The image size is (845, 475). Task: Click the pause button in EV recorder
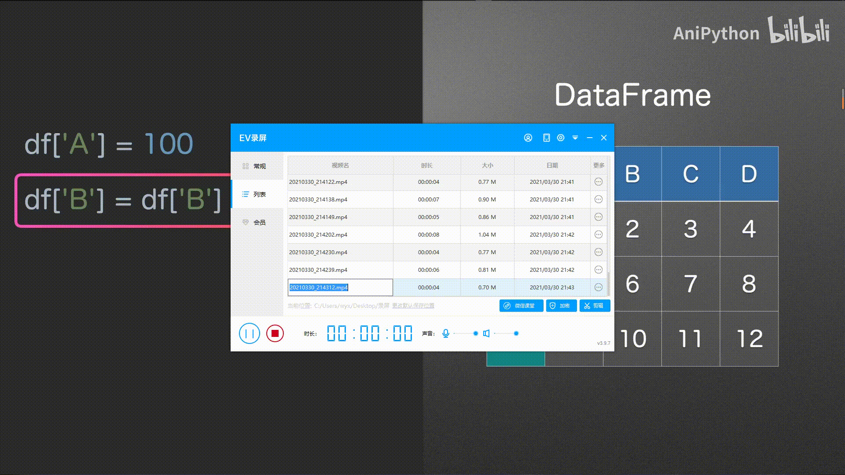pos(249,333)
